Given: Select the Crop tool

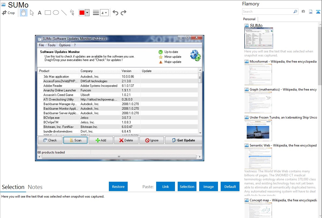Looking at the screenshot, I should pyautogui.click(x=8, y=13).
